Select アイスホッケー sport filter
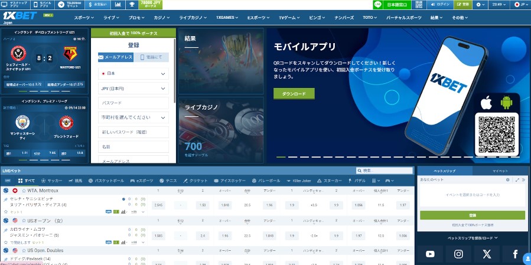Screen dimensions: 531x265 point(229,181)
